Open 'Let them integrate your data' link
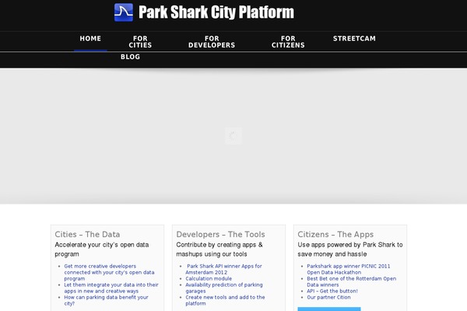Viewport: 467px width, 311px height. [x=111, y=288]
